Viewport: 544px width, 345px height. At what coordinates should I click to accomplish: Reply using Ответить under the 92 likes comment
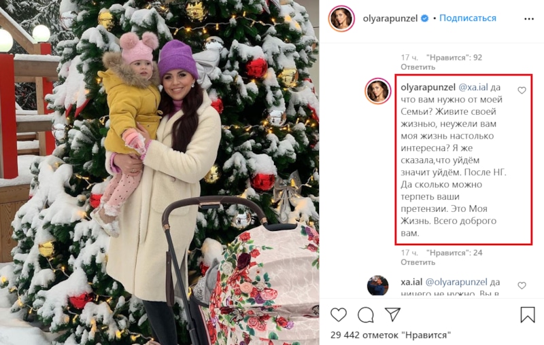coord(418,67)
